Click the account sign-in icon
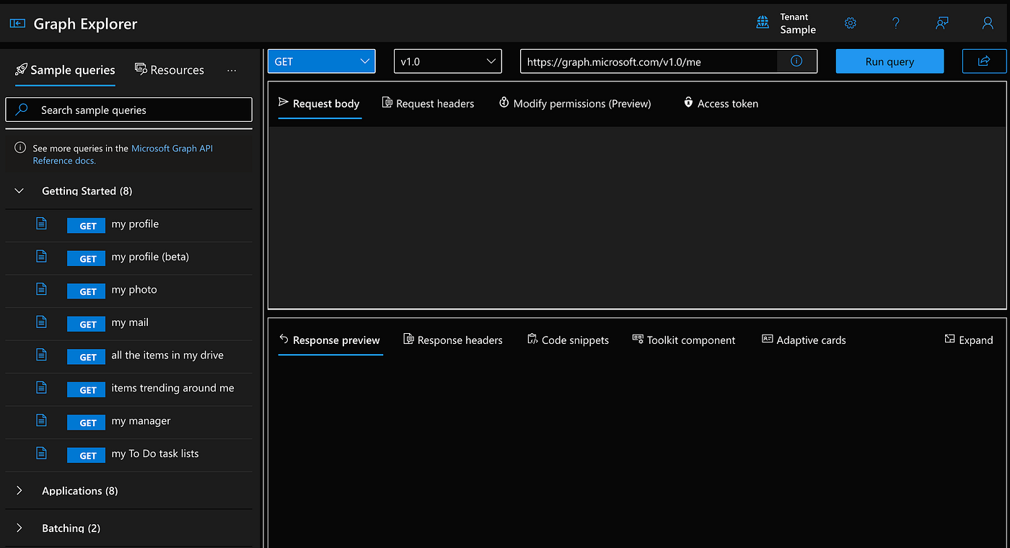Viewport: 1010px width, 548px height. click(987, 22)
